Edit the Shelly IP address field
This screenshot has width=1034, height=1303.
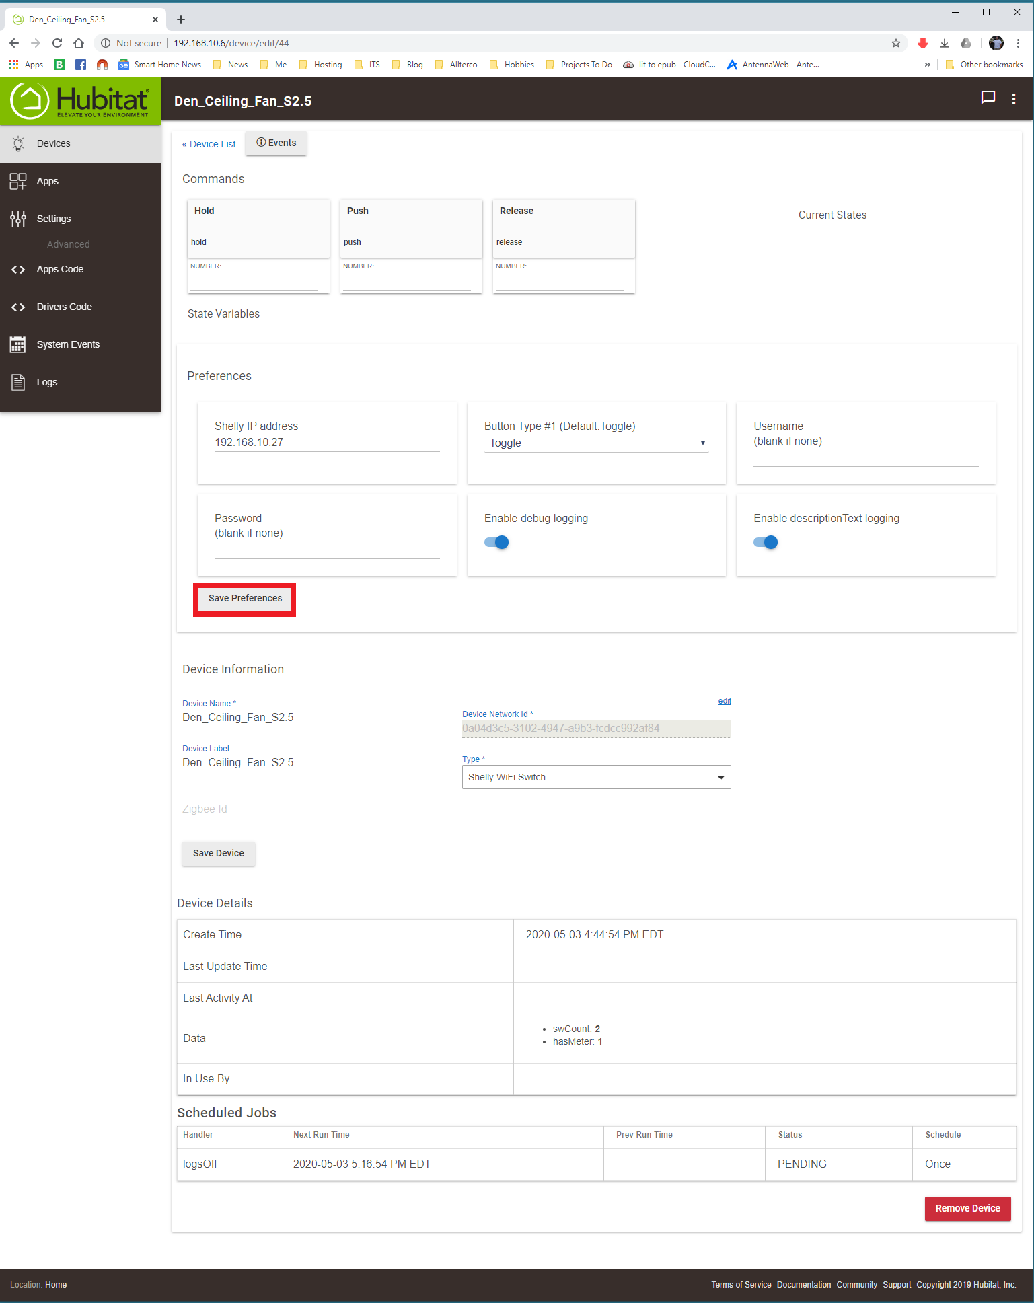tap(327, 443)
